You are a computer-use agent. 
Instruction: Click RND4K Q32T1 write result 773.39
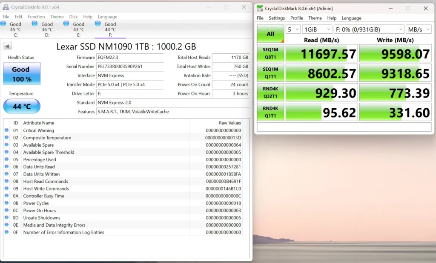(x=396, y=92)
